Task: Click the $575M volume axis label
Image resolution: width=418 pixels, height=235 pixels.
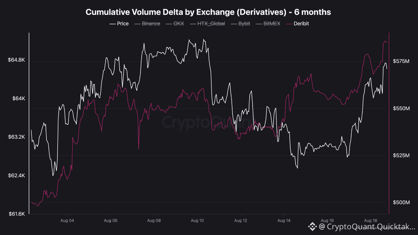Action: 401,61
